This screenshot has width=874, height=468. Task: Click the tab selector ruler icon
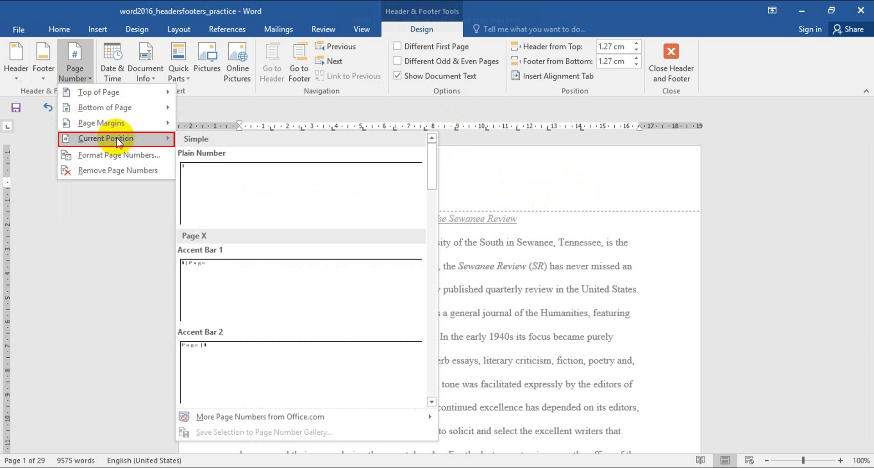[x=7, y=126]
